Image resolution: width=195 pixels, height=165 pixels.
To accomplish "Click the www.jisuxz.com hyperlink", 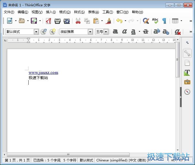I will 43,73.
